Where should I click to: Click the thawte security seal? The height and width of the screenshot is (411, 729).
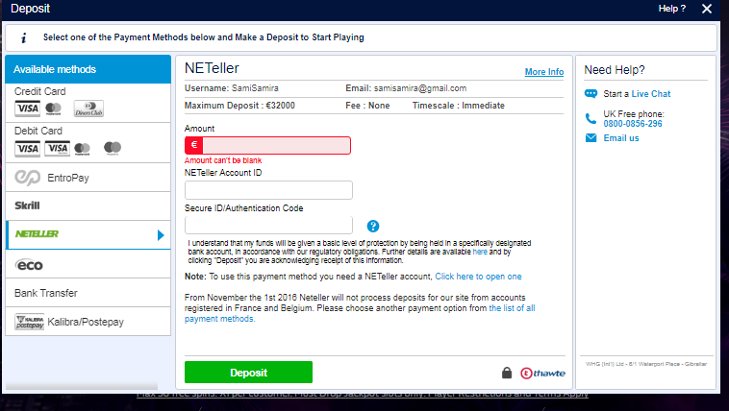pos(542,373)
